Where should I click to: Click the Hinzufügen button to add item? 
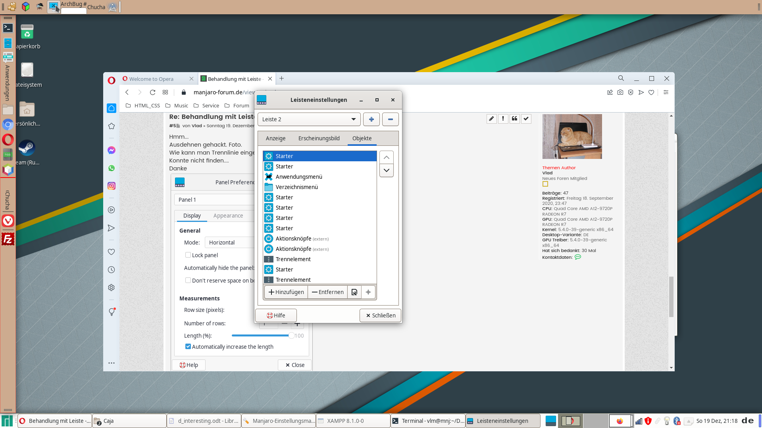286,292
